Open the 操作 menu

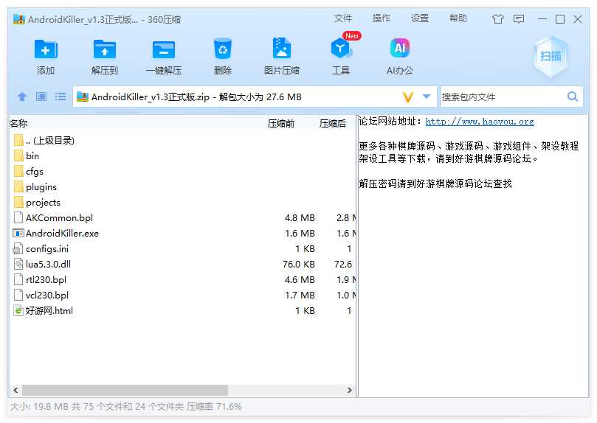click(382, 18)
